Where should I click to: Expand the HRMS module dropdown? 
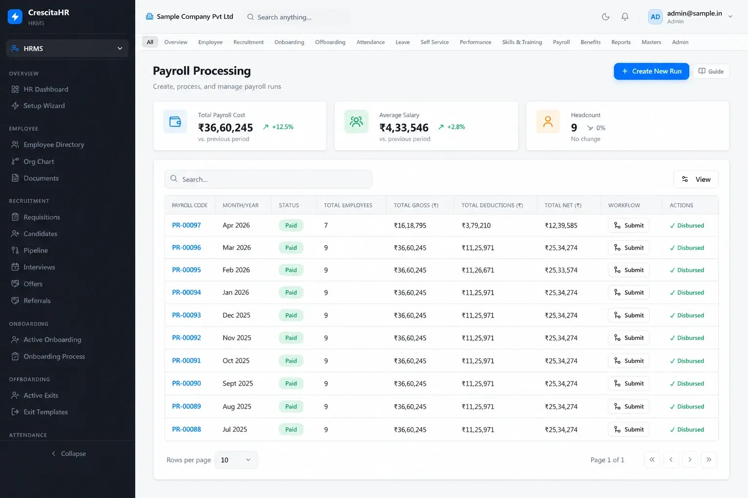(x=67, y=48)
